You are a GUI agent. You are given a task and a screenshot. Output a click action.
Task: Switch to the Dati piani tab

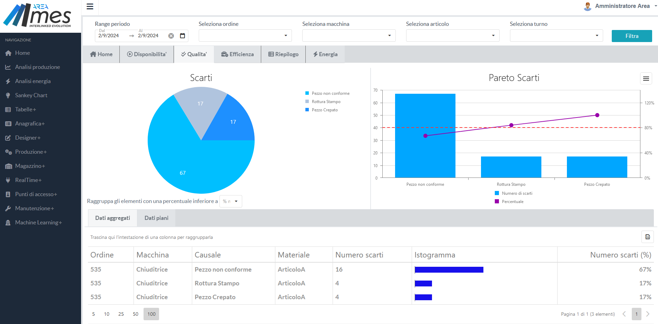coord(156,218)
